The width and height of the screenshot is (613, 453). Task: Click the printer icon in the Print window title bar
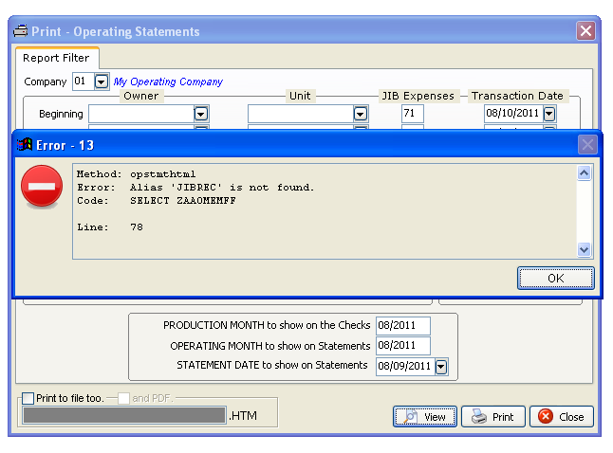[20, 30]
